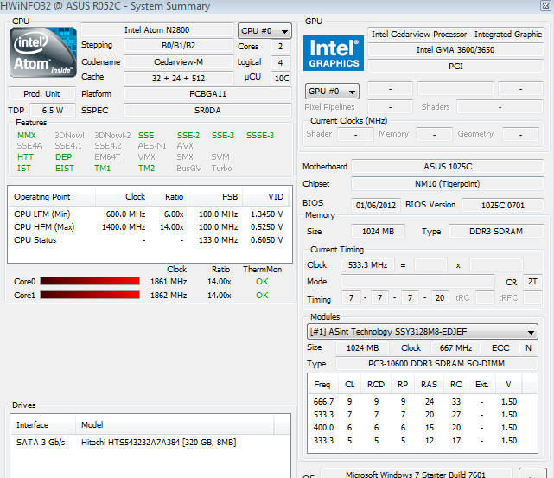
Task: Click the Freq column header in module table
Action: pyautogui.click(x=323, y=385)
